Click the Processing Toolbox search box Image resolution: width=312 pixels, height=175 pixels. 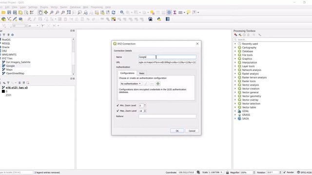point(273,40)
